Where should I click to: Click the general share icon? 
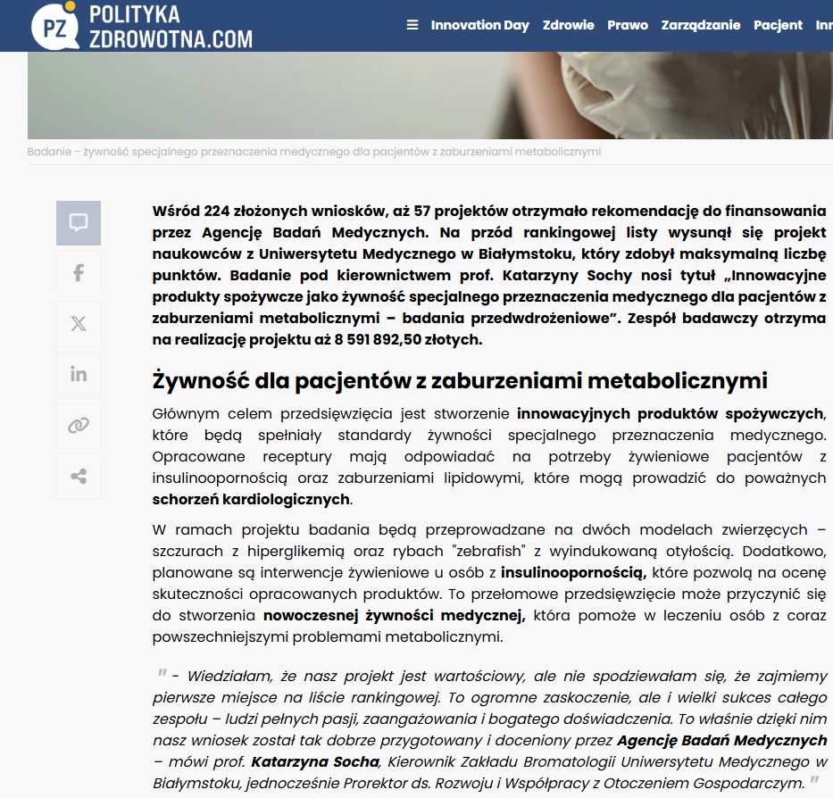pos(79,477)
